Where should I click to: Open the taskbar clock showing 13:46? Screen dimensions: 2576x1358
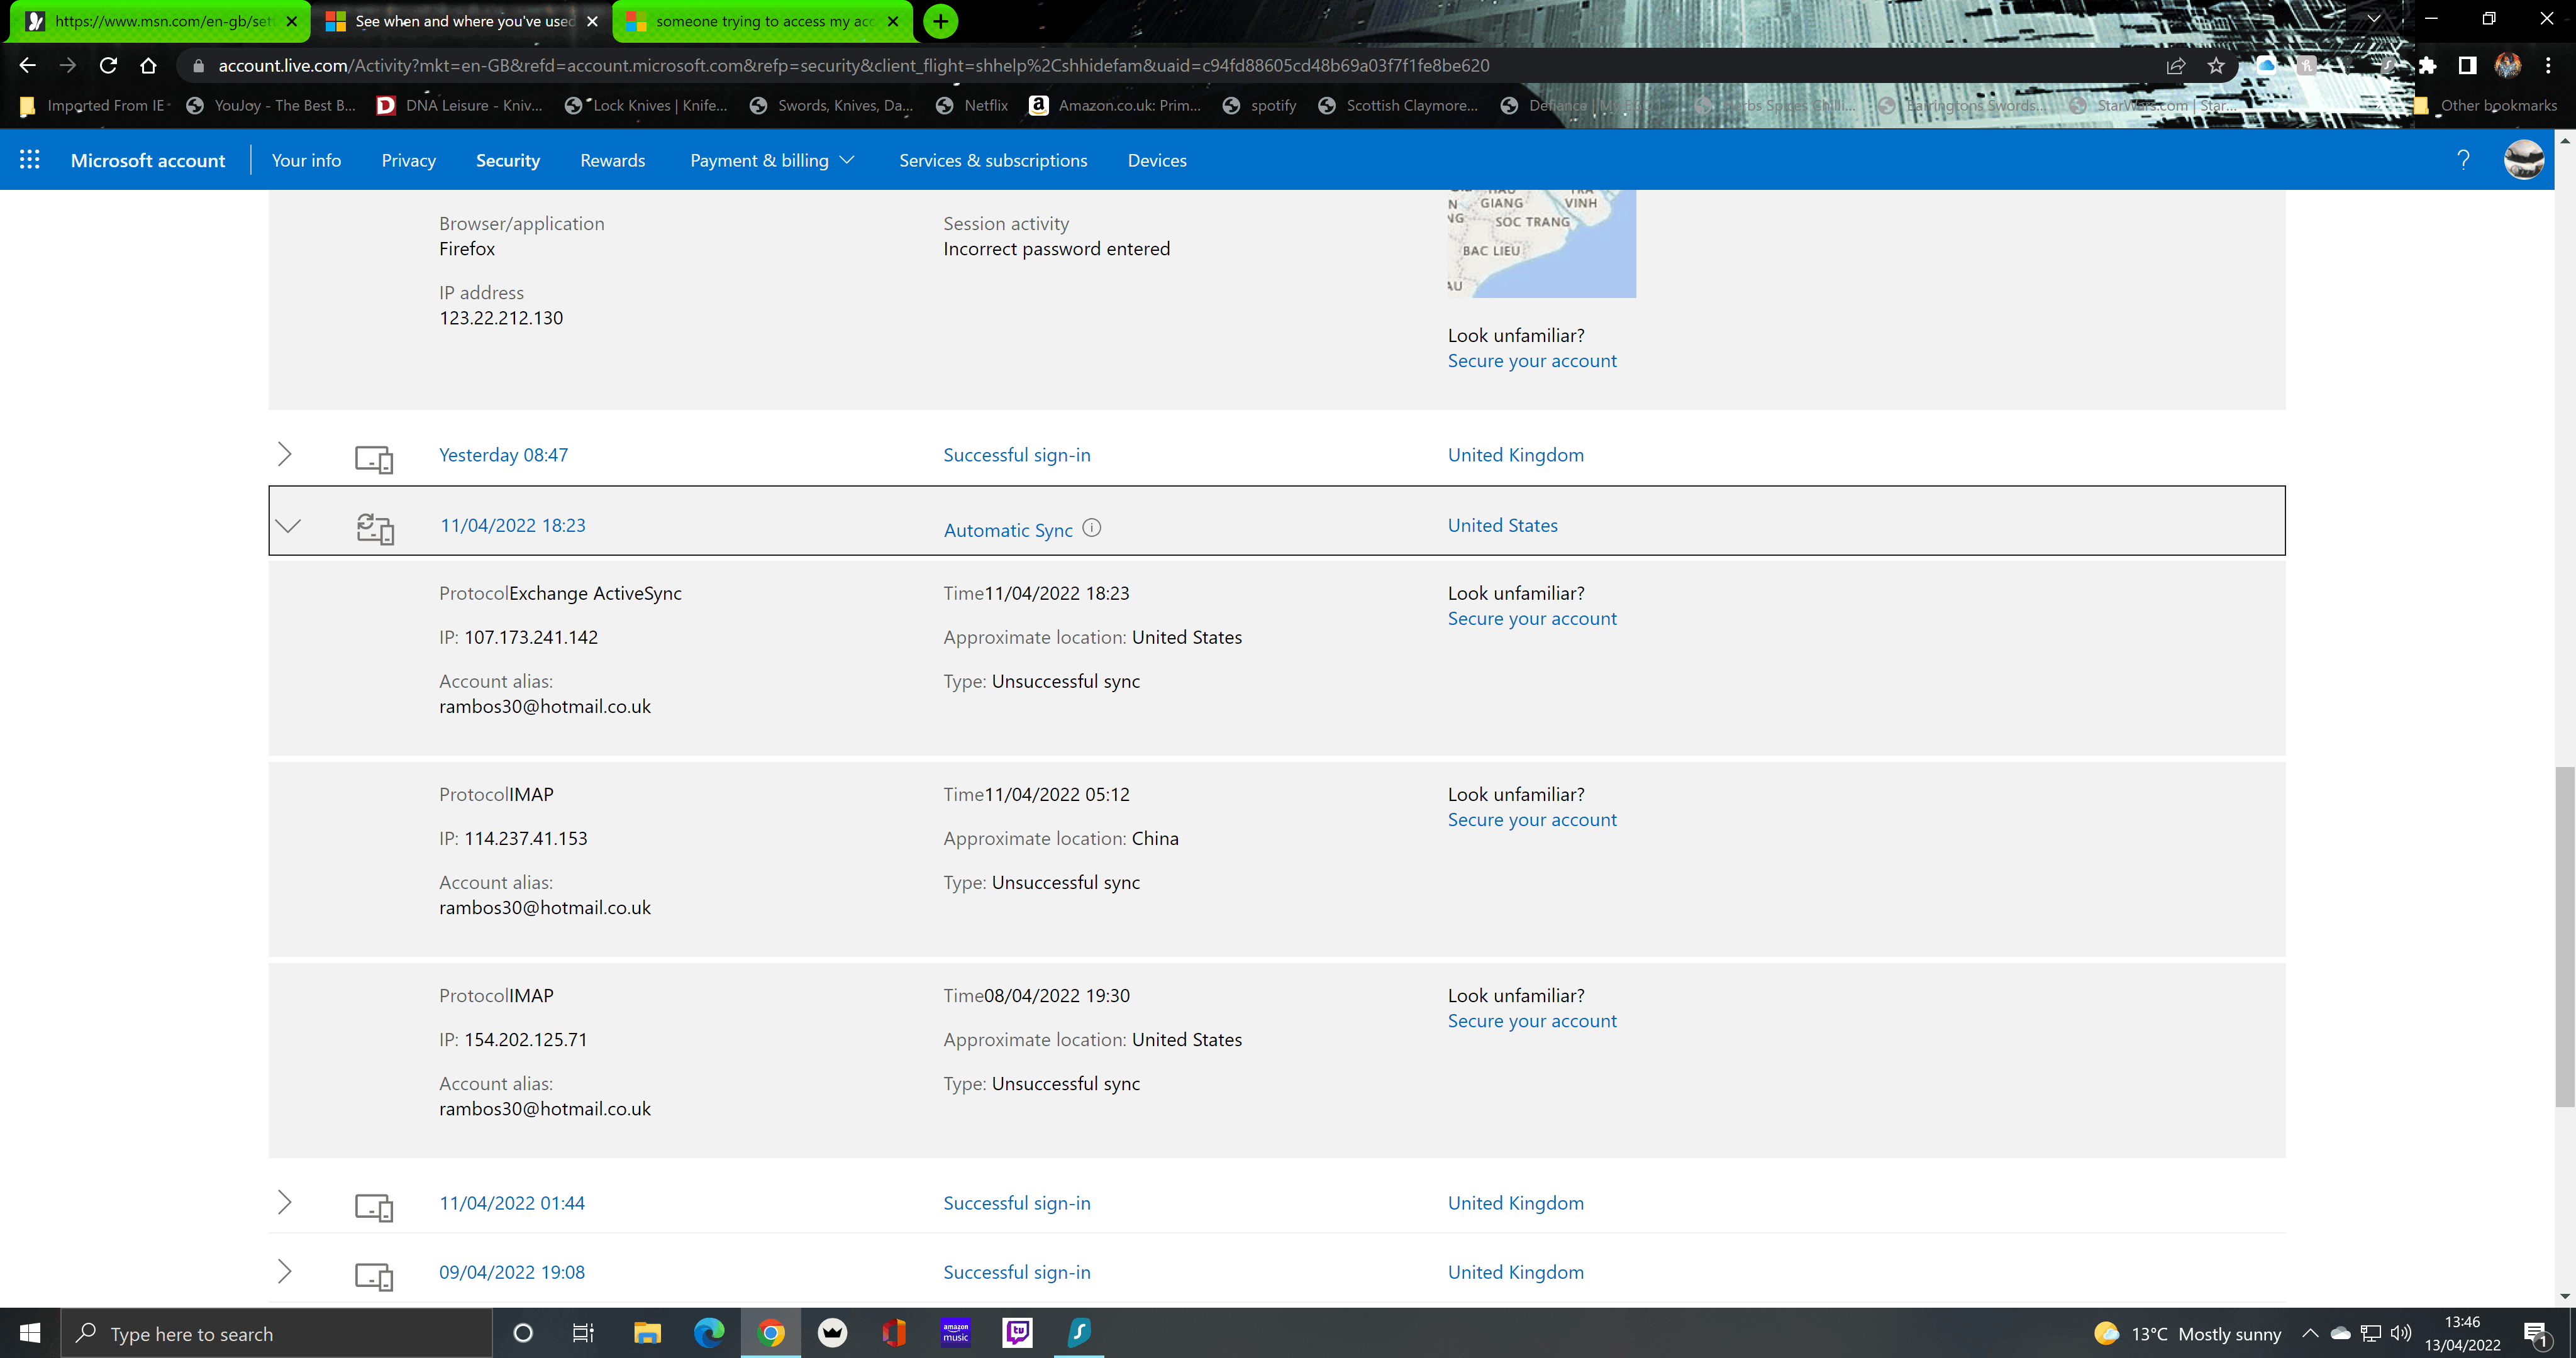pos(2462,1333)
